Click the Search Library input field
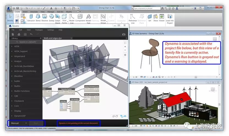The image size is (229, 136). [x=28, y=42]
